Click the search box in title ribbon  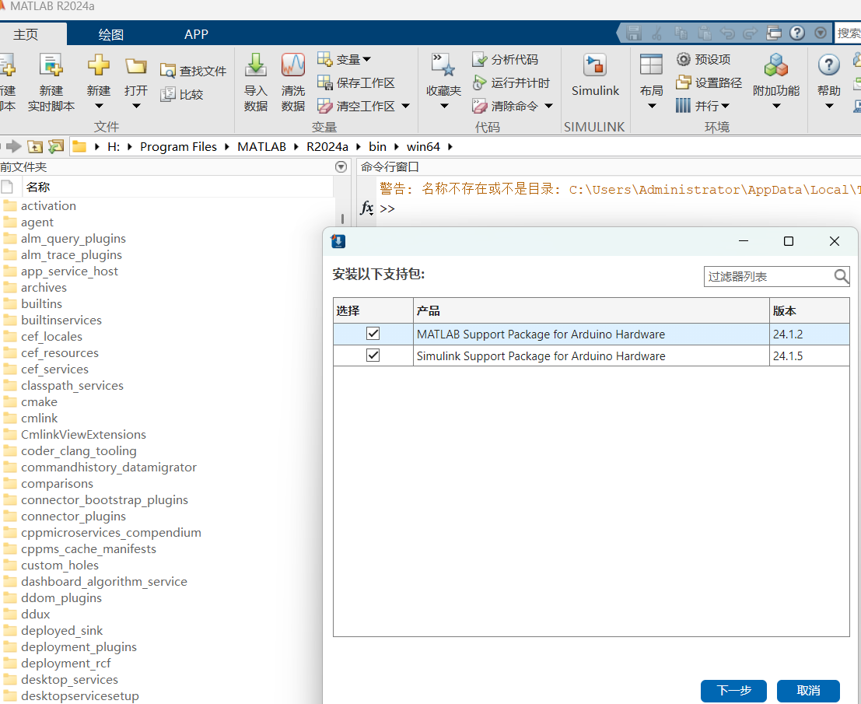click(x=848, y=33)
